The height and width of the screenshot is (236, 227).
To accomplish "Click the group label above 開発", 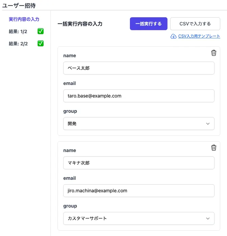I will (x=70, y=111).
